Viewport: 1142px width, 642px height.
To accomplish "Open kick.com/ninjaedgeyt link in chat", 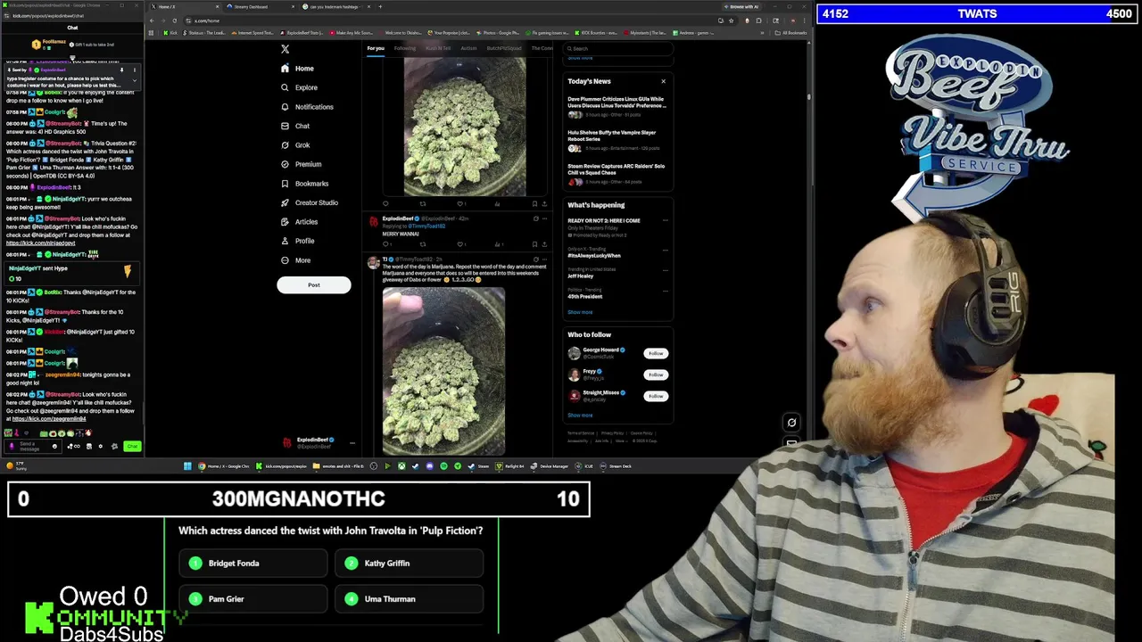I will [40, 243].
